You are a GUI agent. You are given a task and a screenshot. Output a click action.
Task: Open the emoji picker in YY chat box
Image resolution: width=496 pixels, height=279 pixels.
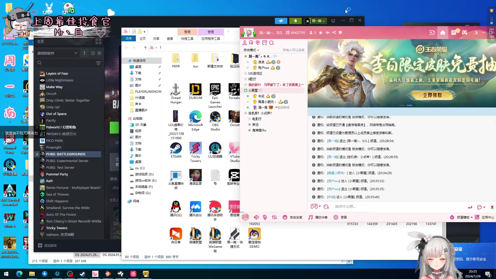click(326, 207)
